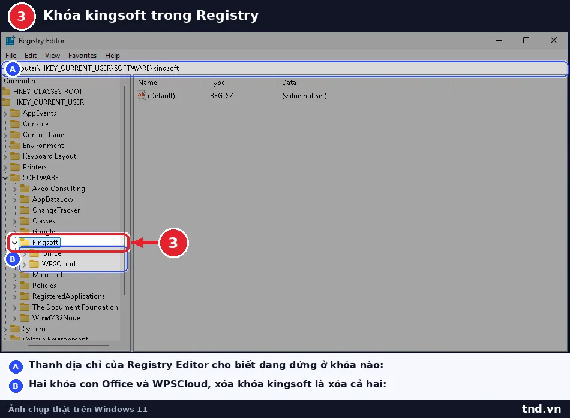The image size is (570, 418).
Task: Click the Policies folder icon
Action: point(25,286)
